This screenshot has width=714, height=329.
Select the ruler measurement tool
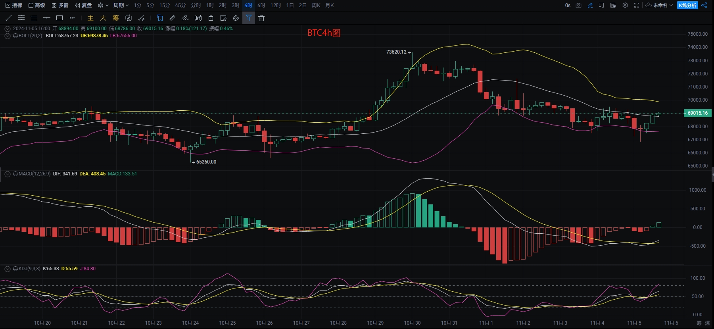pos(172,18)
